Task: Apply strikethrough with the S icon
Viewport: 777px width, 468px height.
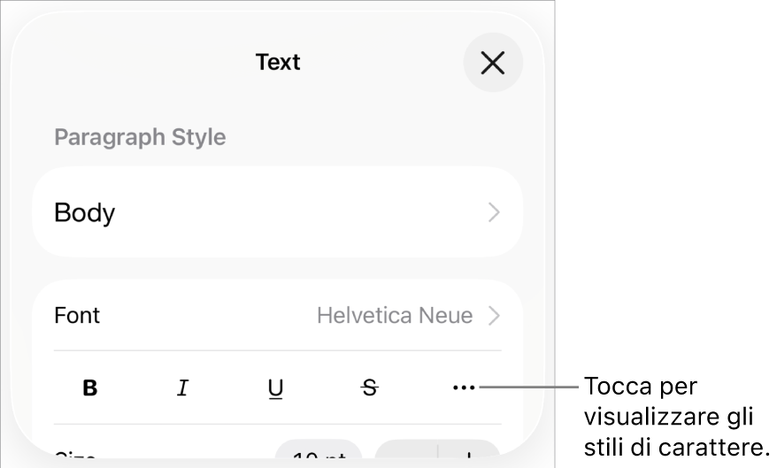Action: tap(369, 387)
